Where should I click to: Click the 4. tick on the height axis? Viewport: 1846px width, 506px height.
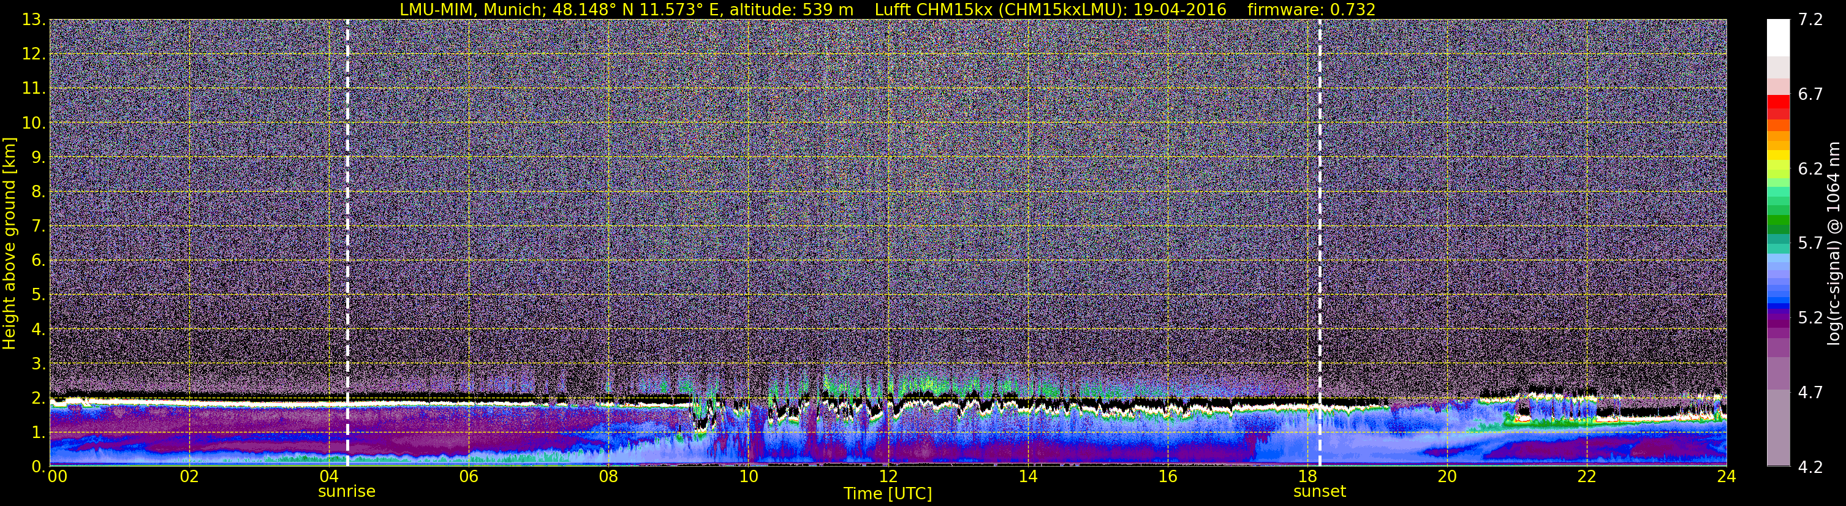coord(38,330)
